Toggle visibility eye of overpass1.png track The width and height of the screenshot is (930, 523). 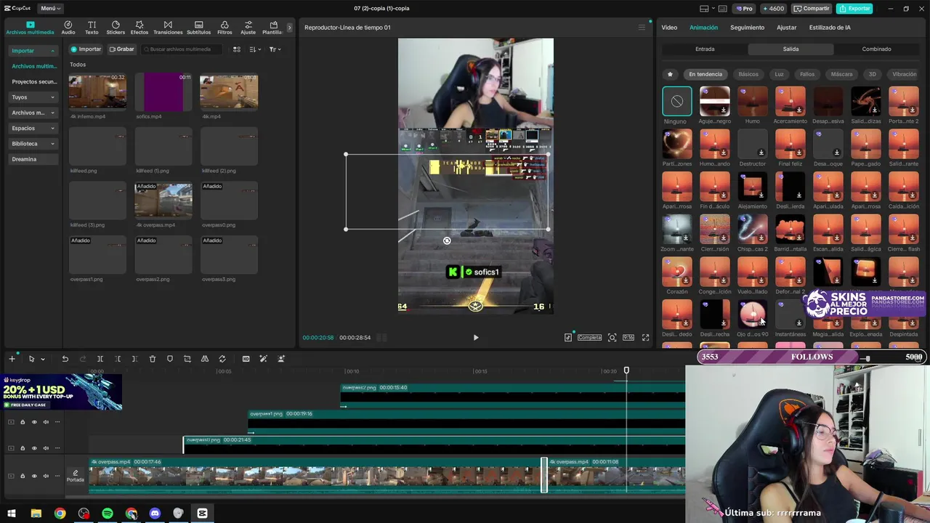pos(34,422)
